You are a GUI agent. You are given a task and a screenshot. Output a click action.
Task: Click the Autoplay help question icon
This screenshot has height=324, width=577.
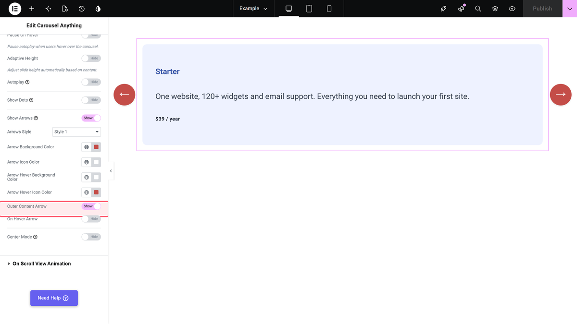tap(27, 82)
